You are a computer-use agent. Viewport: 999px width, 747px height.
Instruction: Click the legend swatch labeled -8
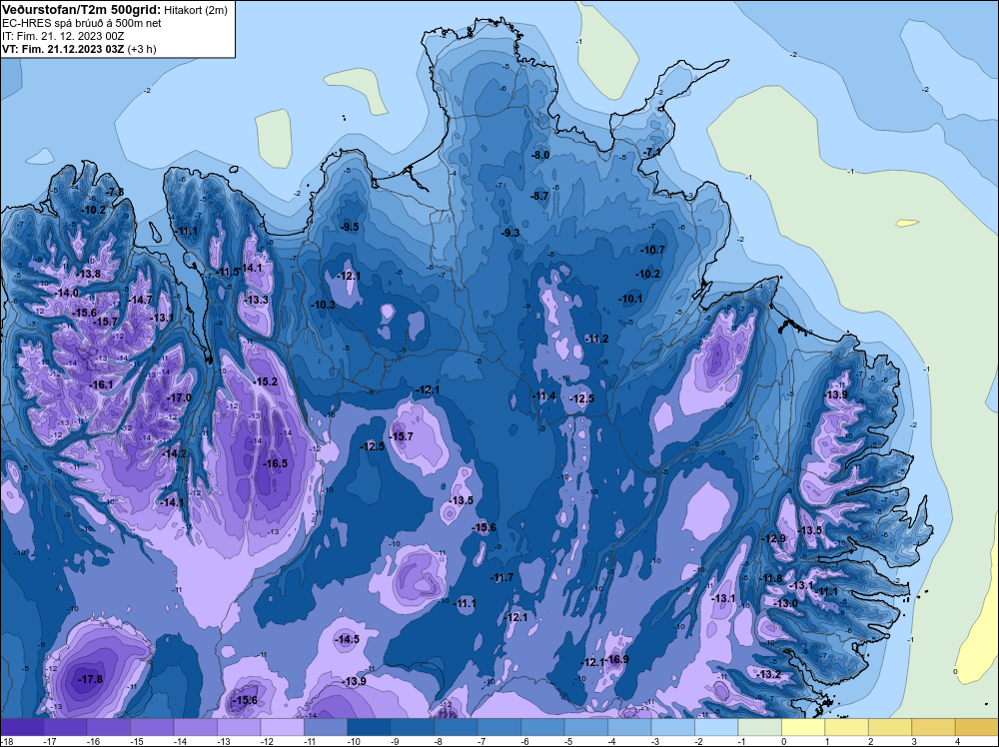tap(457, 727)
